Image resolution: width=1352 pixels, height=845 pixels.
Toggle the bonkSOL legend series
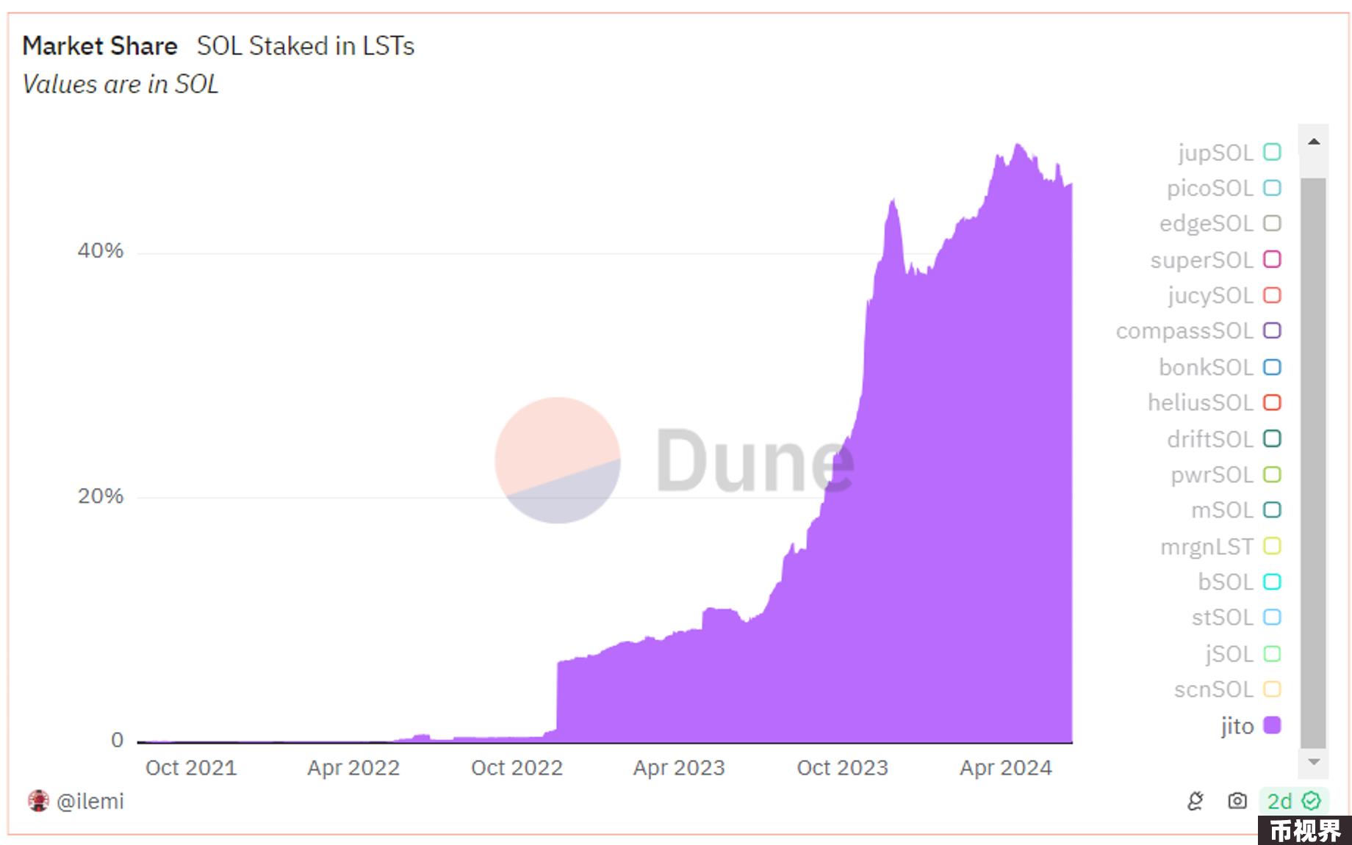pyautogui.click(x=1220, y=367)
